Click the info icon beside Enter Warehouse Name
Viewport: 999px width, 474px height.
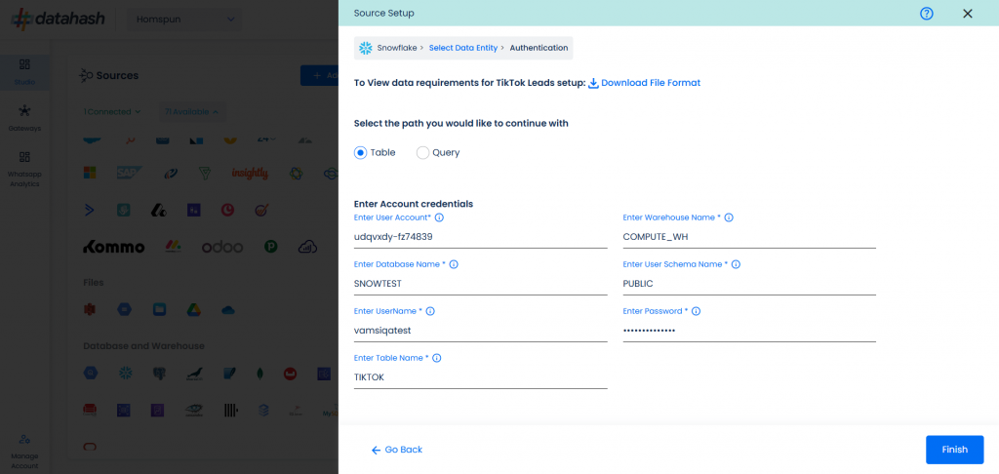click(x=729, y=217)
